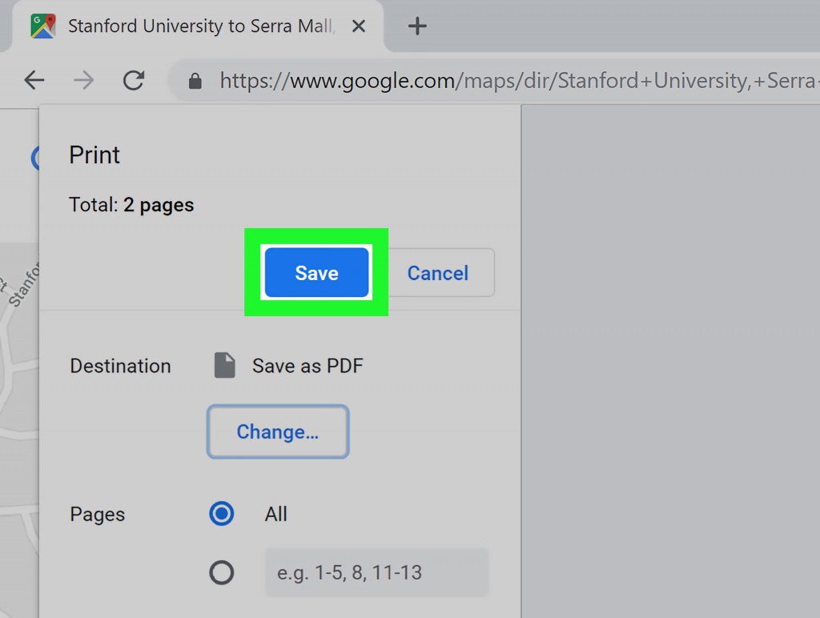Focus the google.com/maps address bar

[x=512, y=81]
